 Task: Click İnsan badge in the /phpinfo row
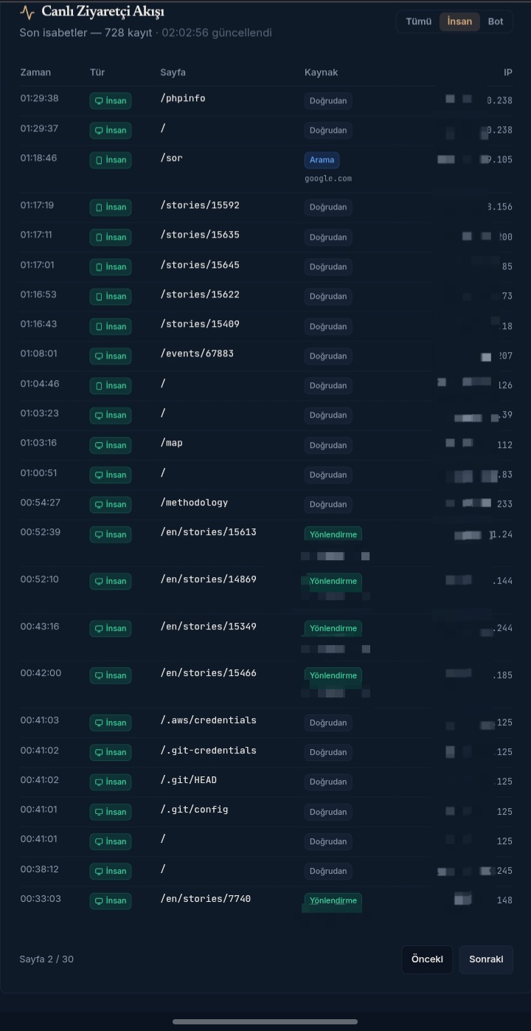111,100
